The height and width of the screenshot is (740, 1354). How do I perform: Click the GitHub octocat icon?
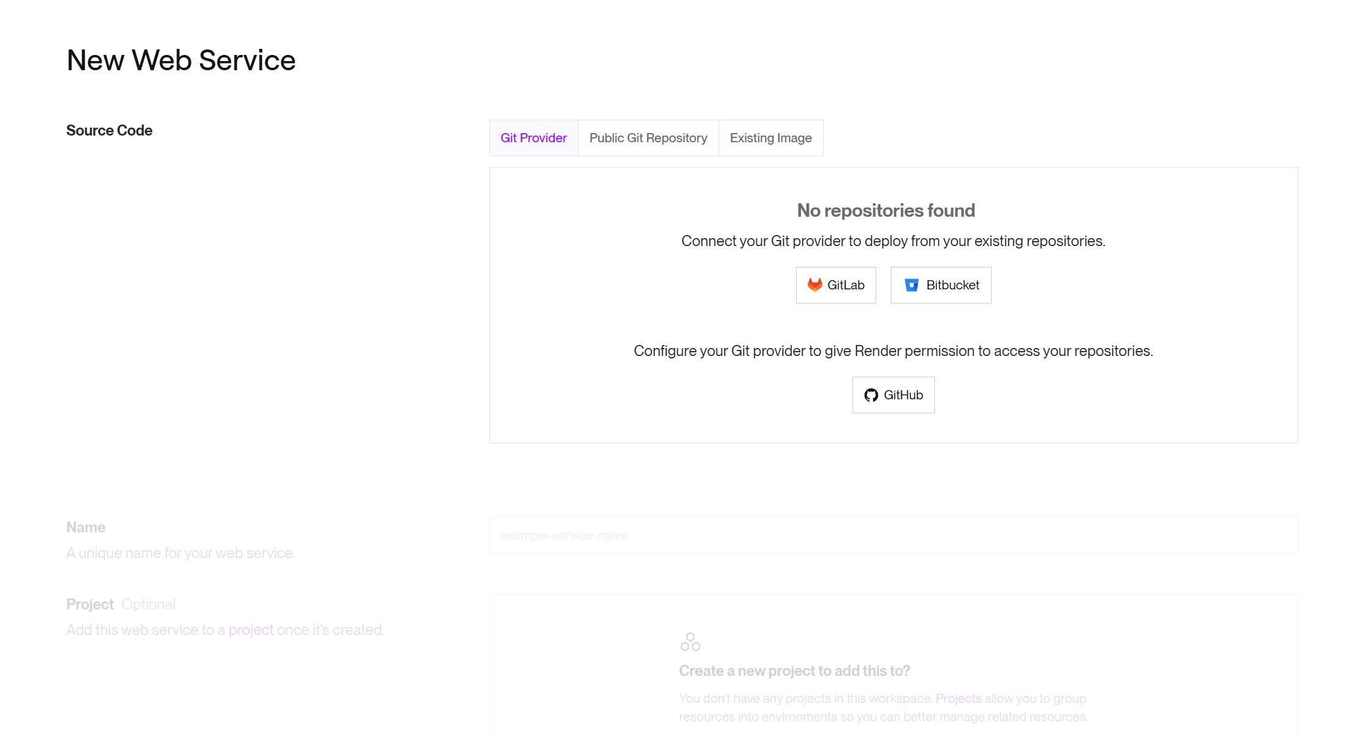tap(871, 395)
